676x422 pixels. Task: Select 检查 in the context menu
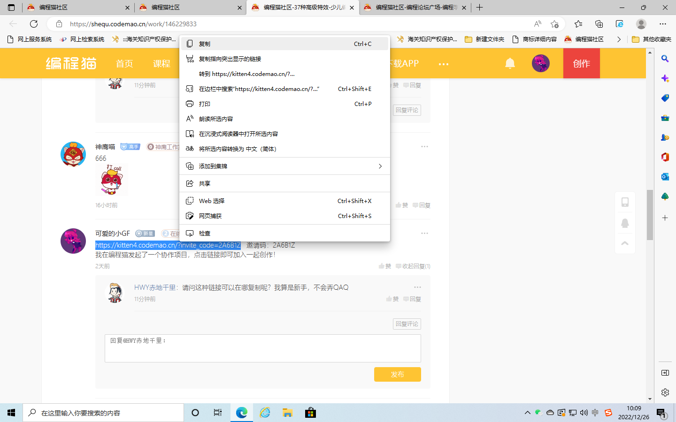(x=284, y=233)
